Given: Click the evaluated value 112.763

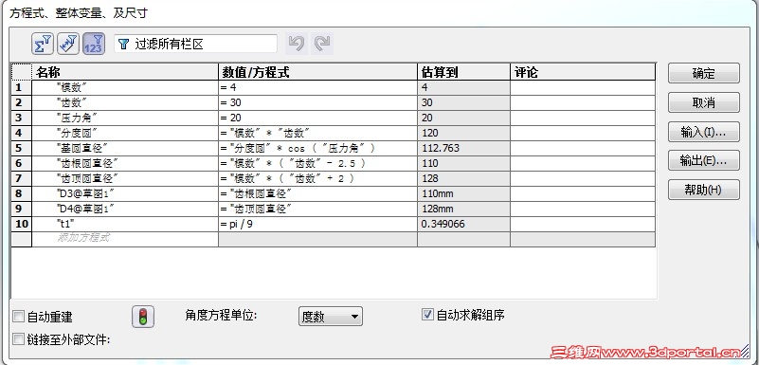Looking at the screenshot, I should point(463,148).
